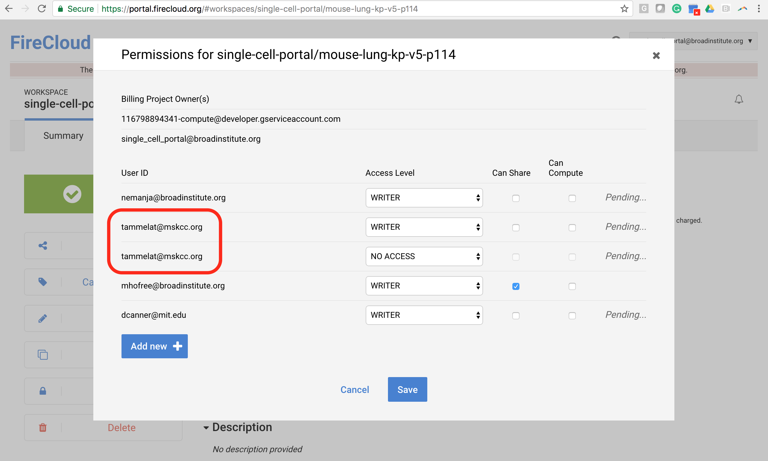Uncheck Can Share for mhofree@broadinstitute.org

click(x=516, y=286)
